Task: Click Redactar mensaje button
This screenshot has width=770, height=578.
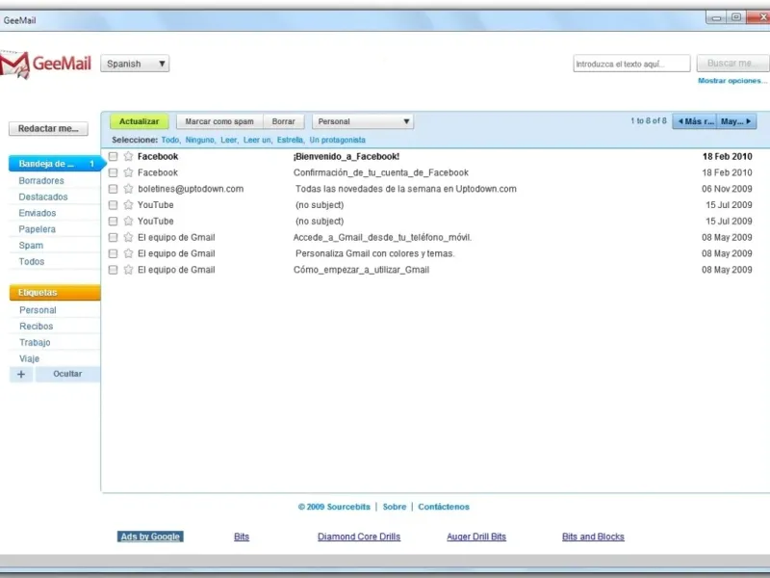Action: tap(49, 129)
